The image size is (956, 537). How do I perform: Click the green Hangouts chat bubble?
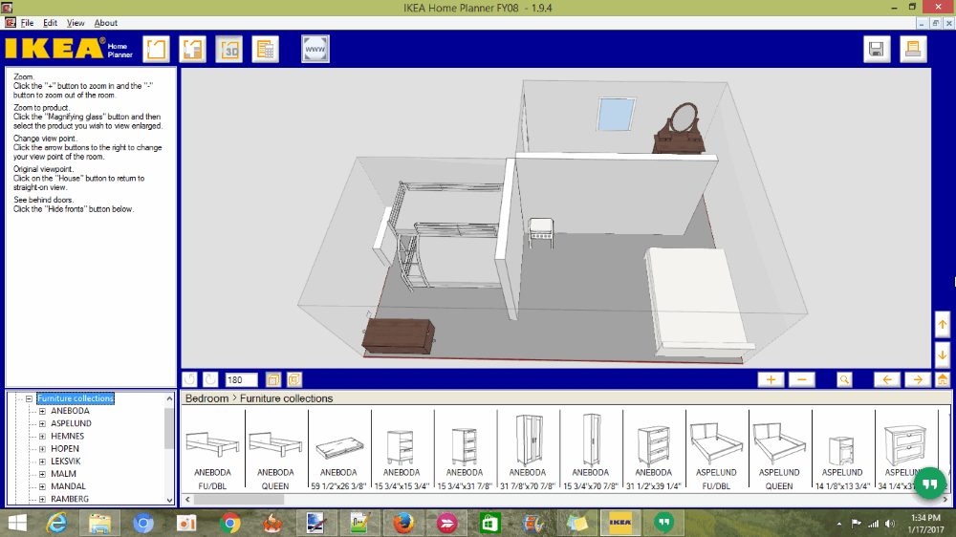pyautogui.click(x=929, y=484)
